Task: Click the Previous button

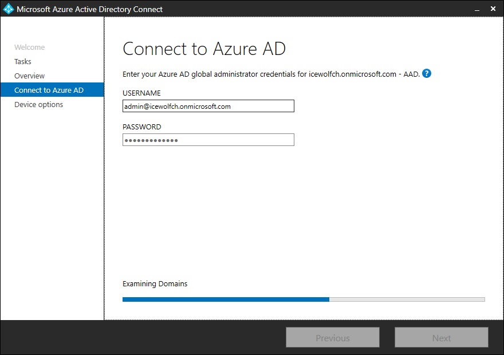Action: tap(333, 338)
